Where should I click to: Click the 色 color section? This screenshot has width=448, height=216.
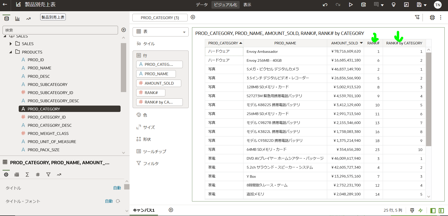[x=145, y=115]
